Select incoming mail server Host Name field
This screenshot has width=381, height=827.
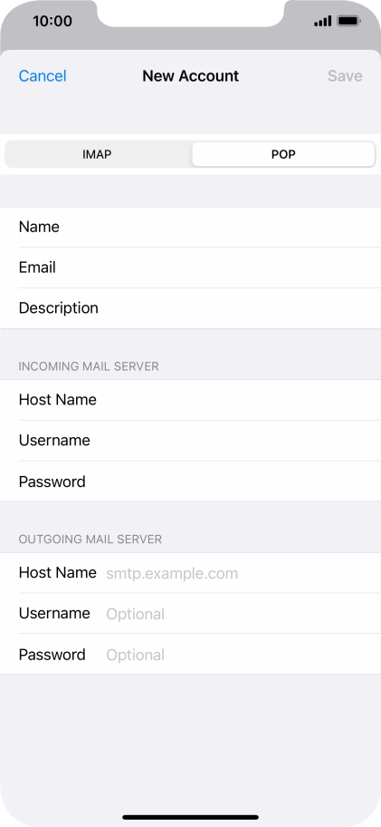point(190,400)
